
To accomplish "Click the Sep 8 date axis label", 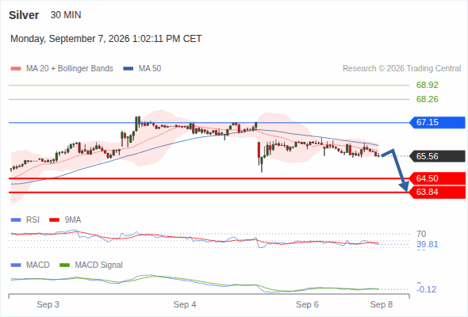I will pyautogui.click(x=382, y=304).
